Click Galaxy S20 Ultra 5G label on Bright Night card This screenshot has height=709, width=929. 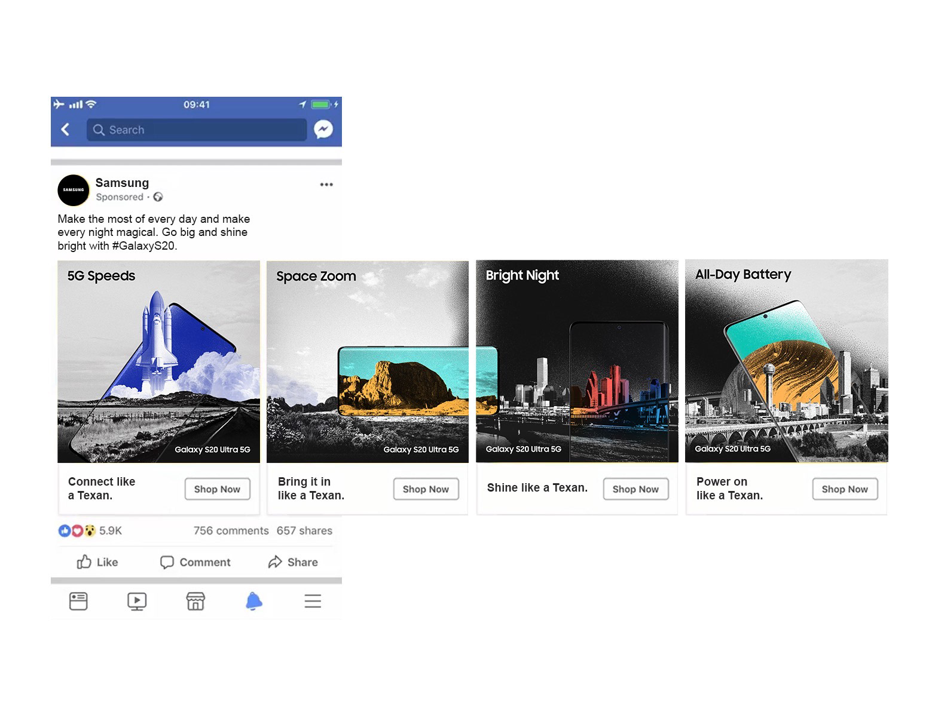pos(524,449)
